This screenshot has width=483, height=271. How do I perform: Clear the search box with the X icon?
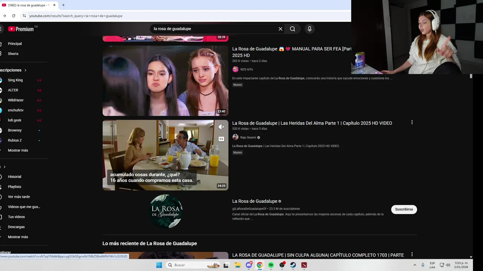pos(280,29)
